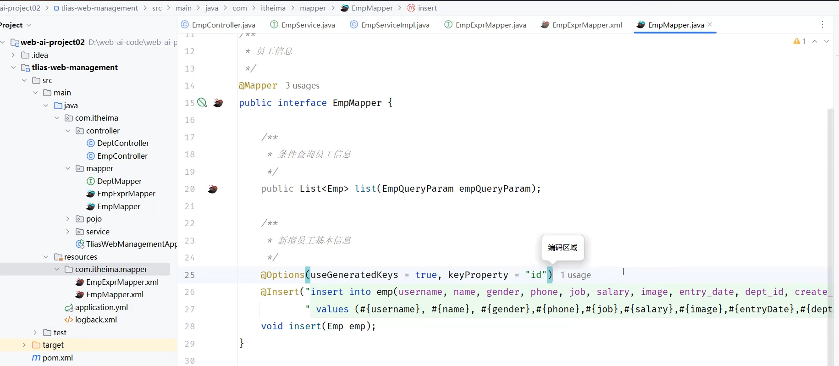Click the EmpMapper breadcrumb
Screen dimensions: 839x366
click(367, 8)
